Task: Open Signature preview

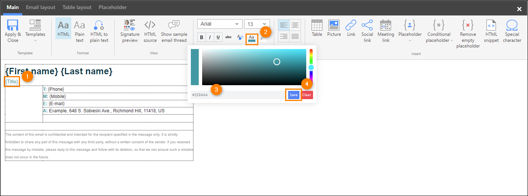Action: coord(130,31)
